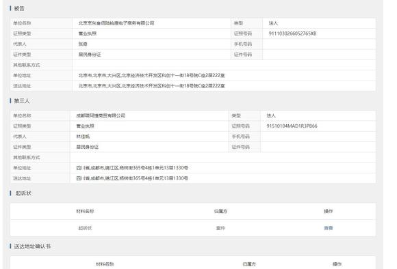Click 材料名称 column header in 起诉状 table

85,211
